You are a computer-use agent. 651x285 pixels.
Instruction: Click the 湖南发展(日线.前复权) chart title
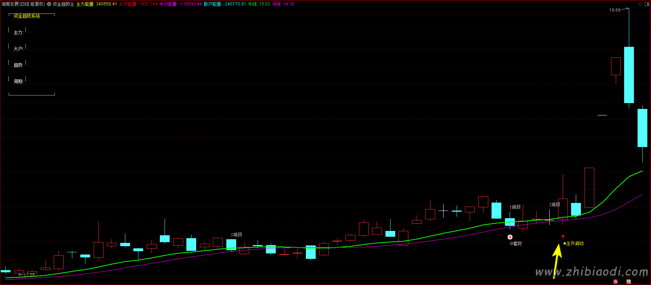click(23, 4)
